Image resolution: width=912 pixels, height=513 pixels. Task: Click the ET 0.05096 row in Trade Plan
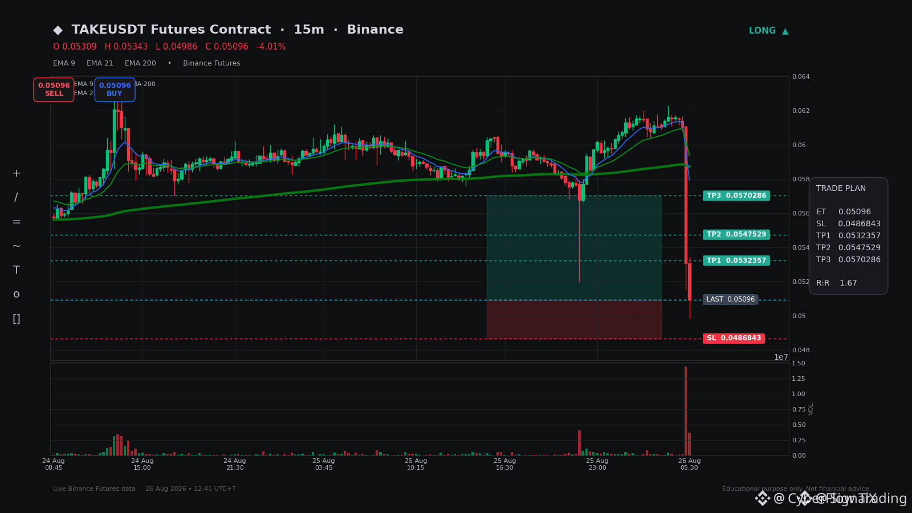pos(844,212)
